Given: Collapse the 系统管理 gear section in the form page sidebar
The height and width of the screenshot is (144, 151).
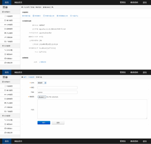Looking at the screenshot, I should 10,116.
